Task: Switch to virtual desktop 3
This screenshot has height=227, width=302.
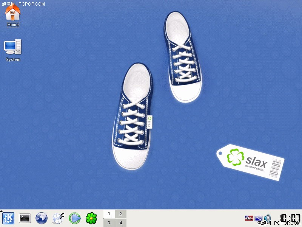Action: click(x=109, y=223)
